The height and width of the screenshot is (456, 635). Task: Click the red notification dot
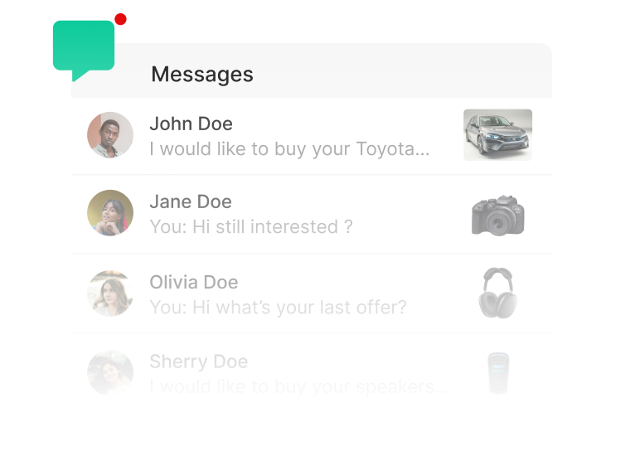tap(120, 19)
